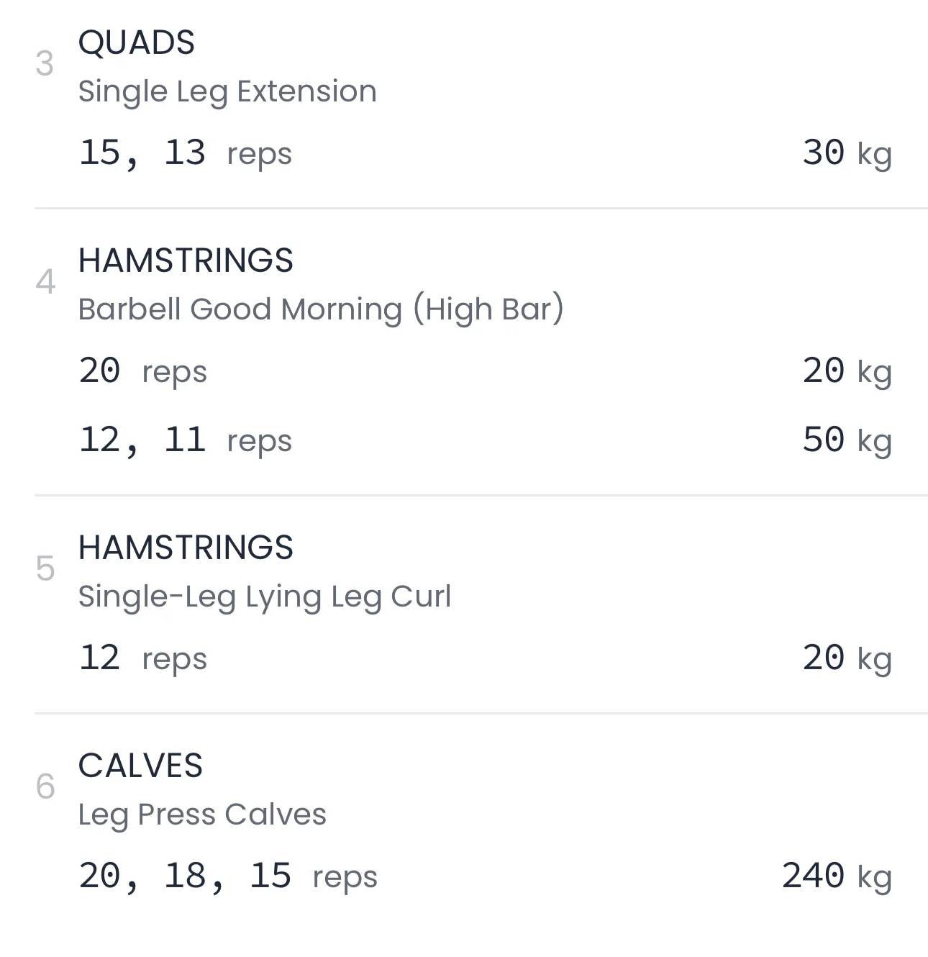Viewport: 928px width, 957px height.
Task: Tap the 12 reps Leg Curl set
Action: click(x=142, y=658)
